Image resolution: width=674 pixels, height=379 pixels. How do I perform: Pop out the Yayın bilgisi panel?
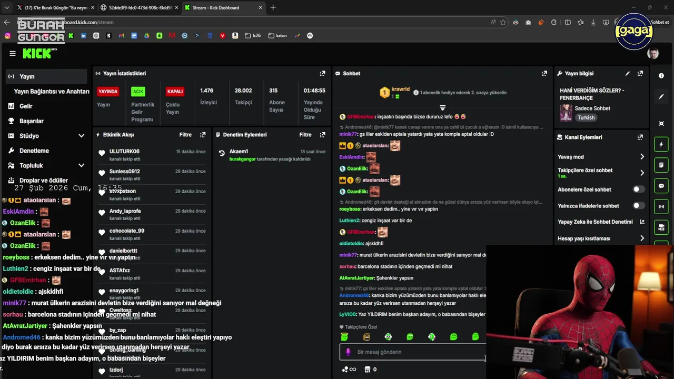pos(640,74)
